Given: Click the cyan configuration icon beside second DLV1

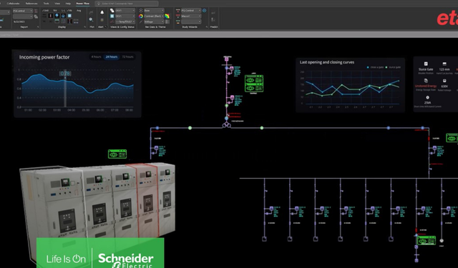Looking at the screenshot, I should [112, 16].
